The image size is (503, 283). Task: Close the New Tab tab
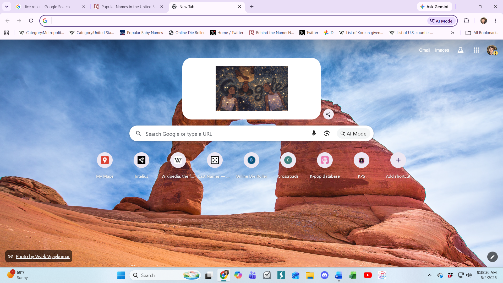pyautogui.click(x=240, y=7)
